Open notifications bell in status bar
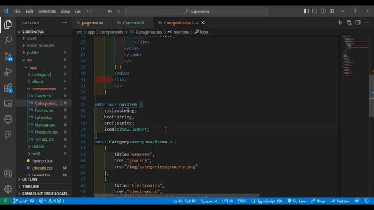The image size is (374, 210). pyautogui.click(x=366, y=201)
